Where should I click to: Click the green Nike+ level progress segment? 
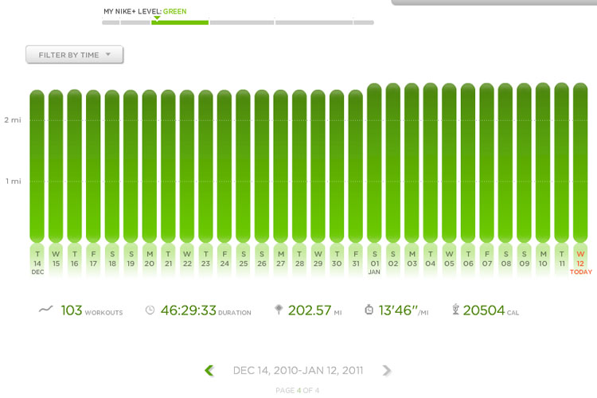tap(180, 22)
